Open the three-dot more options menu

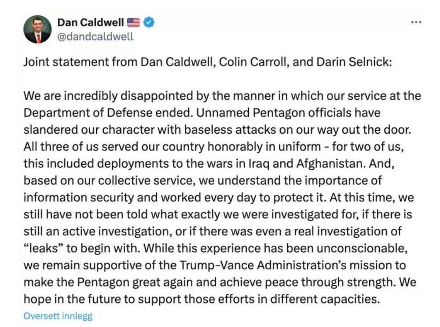pos(415,22)
